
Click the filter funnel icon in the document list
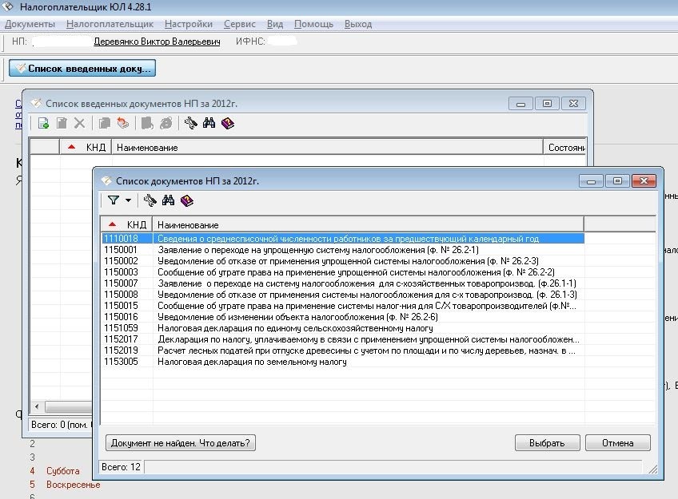pos(114,200)
